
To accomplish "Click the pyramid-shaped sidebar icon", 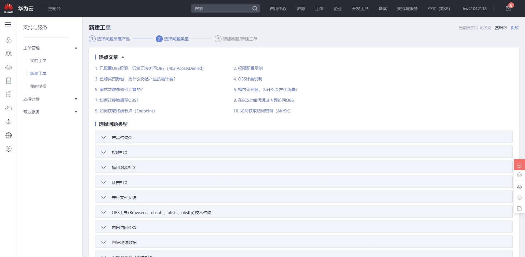I will [x=9, y=122].
